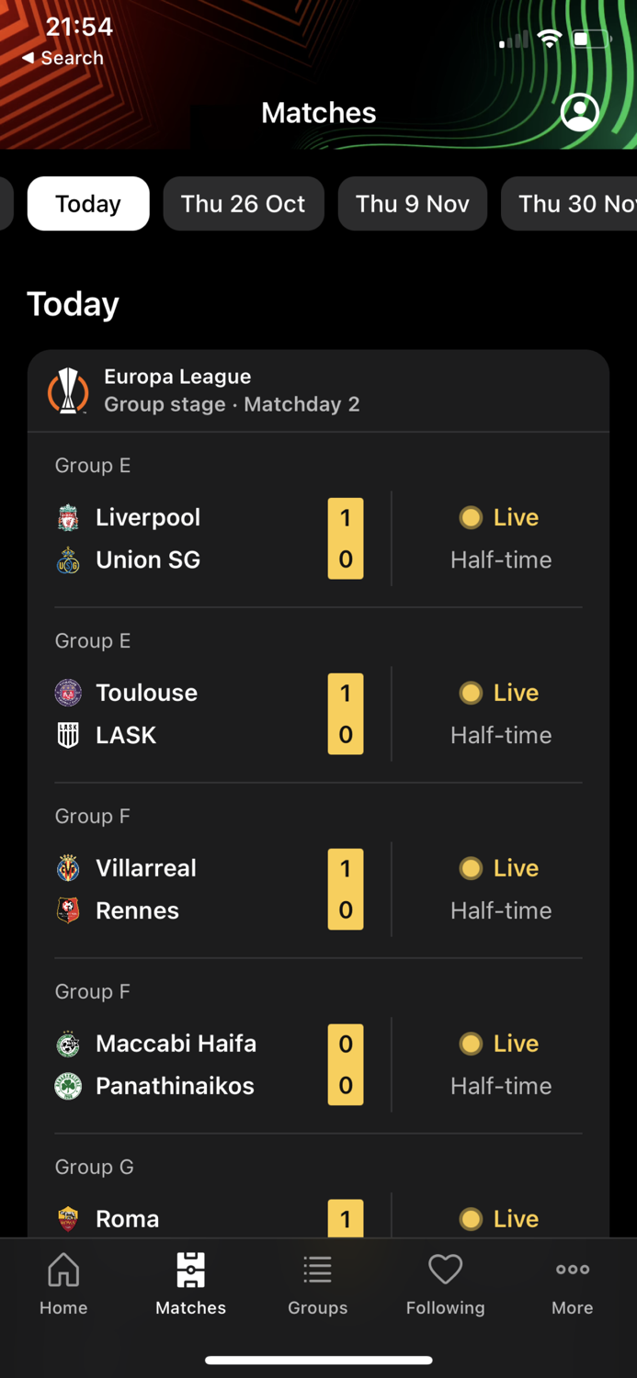637x1378 pixels.
Task: Click the Europa League trophy logo
Action: click(67, 389)
